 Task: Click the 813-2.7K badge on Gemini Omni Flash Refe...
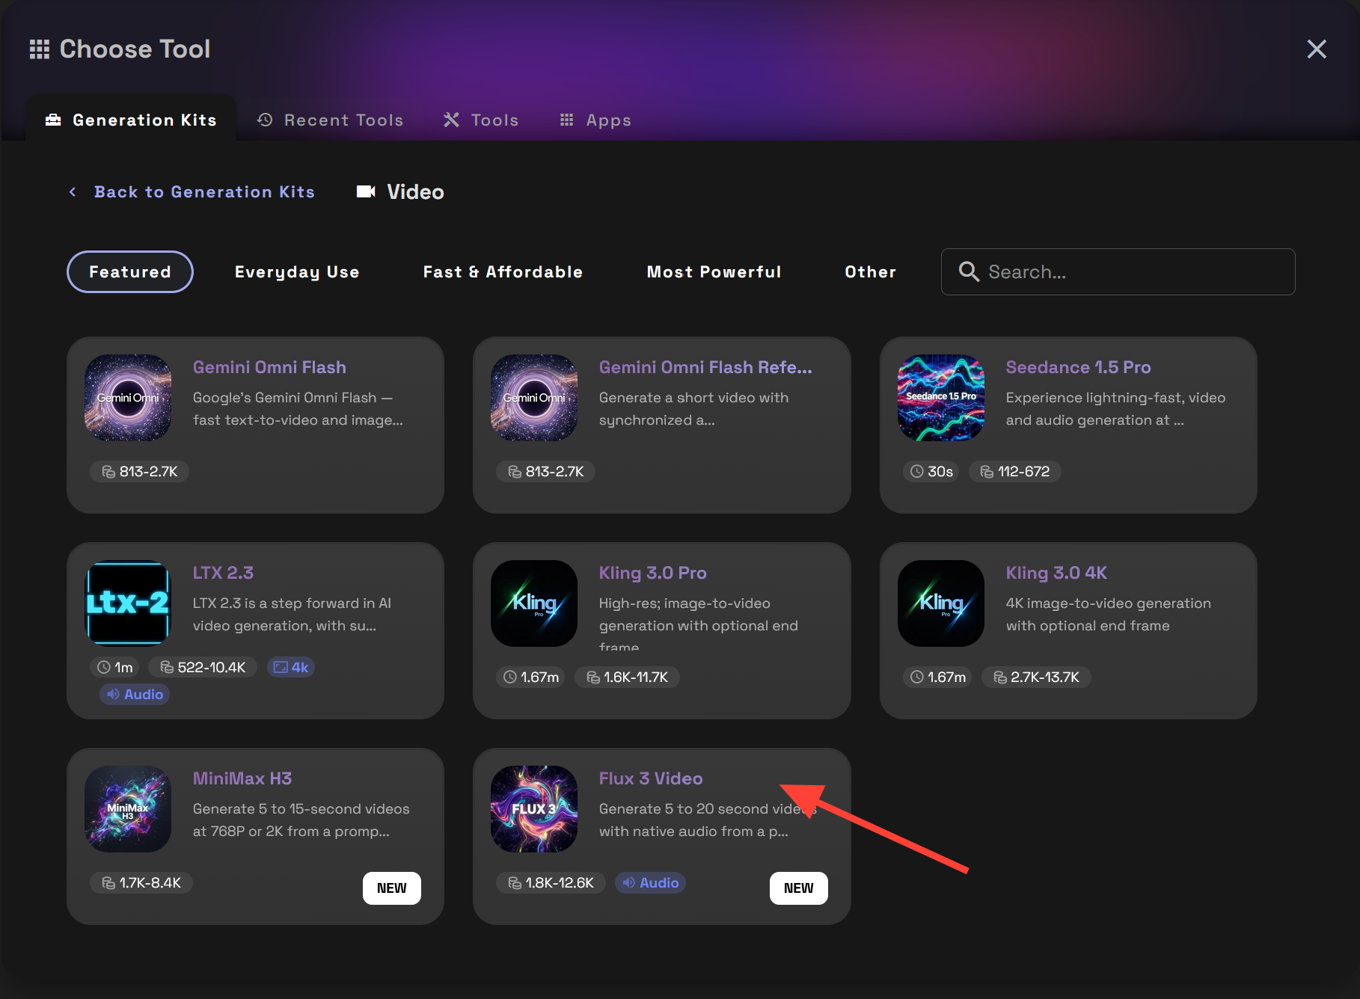[x=546, y=472]
